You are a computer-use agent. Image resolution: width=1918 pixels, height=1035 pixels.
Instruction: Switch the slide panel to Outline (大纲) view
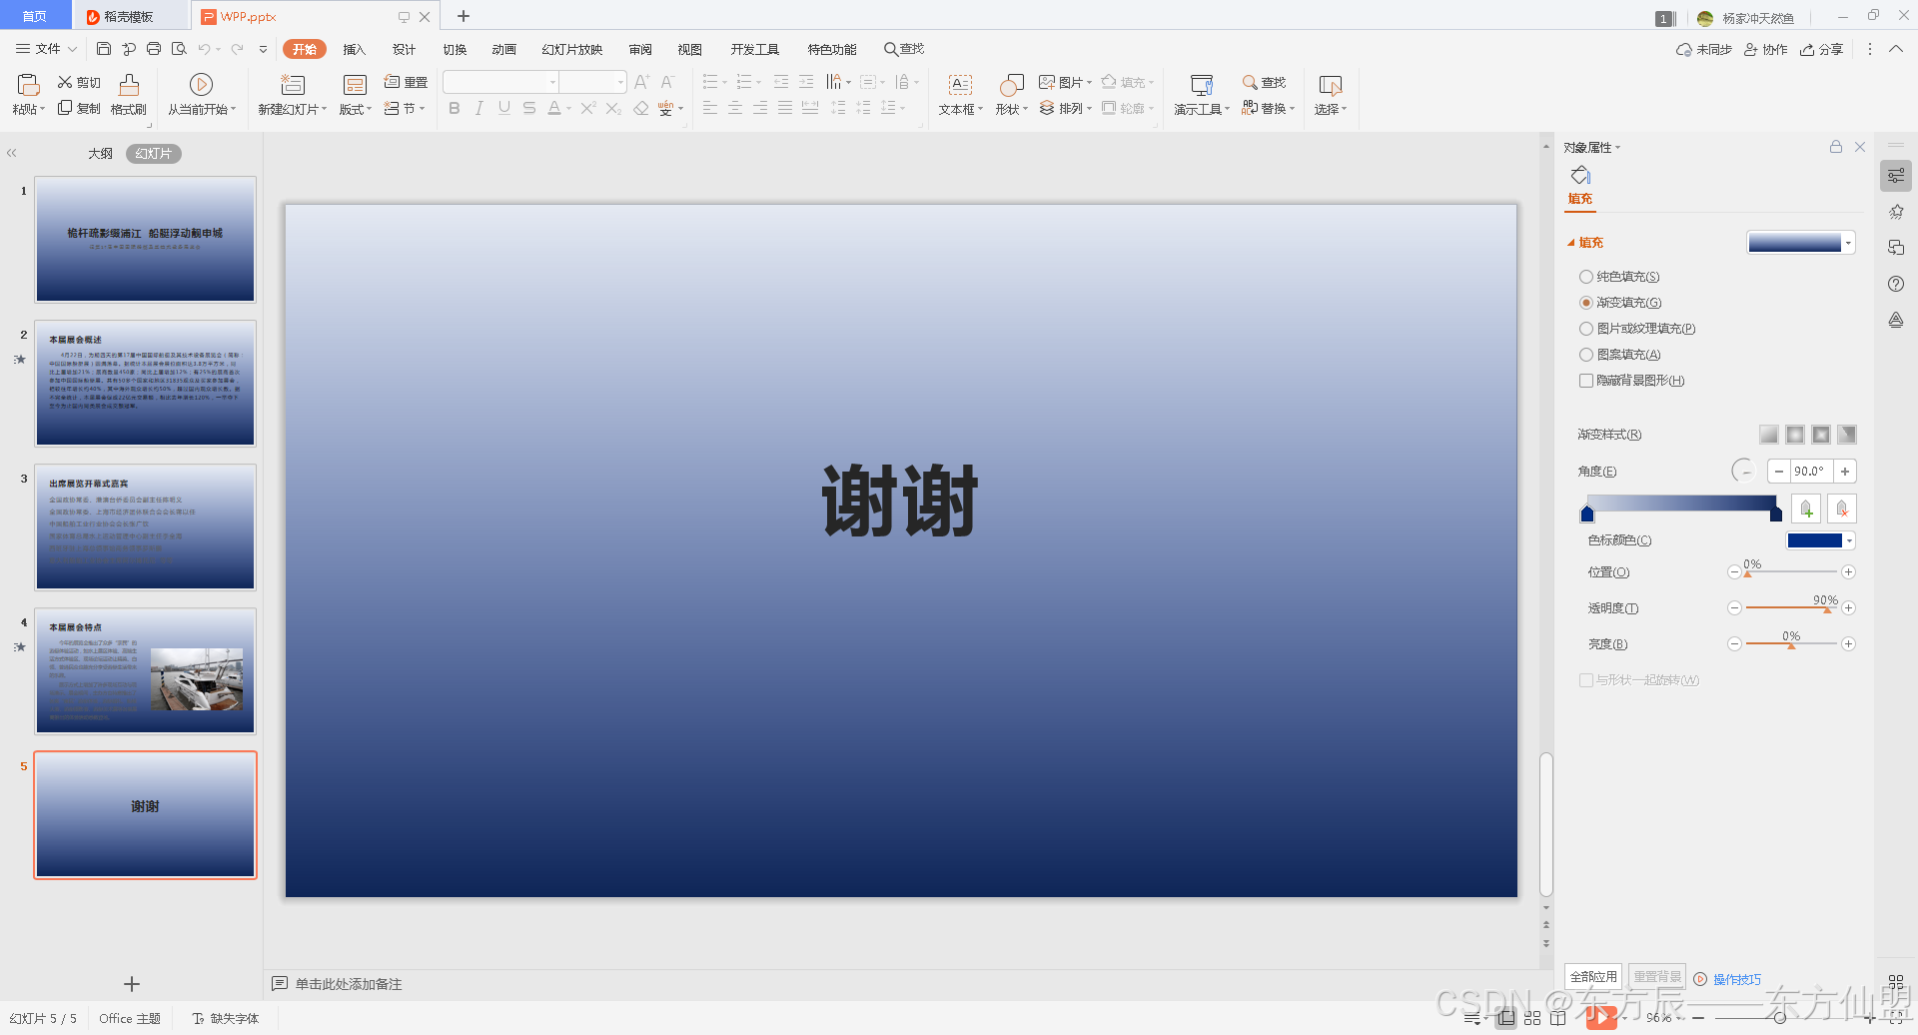tap(100, 154)
